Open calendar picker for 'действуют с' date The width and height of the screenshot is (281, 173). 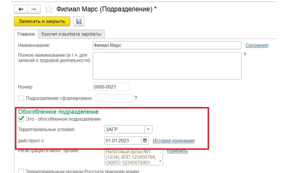click(x=145, y=141)
